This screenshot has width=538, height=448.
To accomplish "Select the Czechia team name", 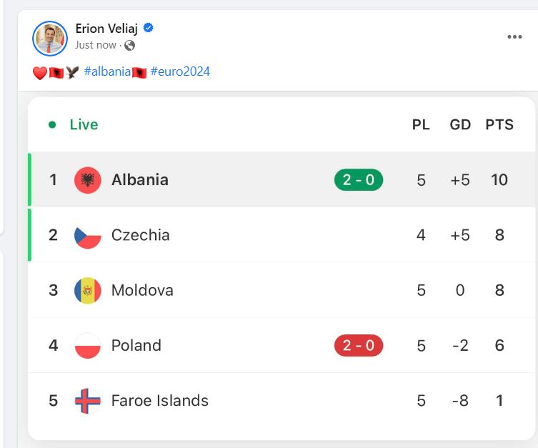I will tap(141, 235).
